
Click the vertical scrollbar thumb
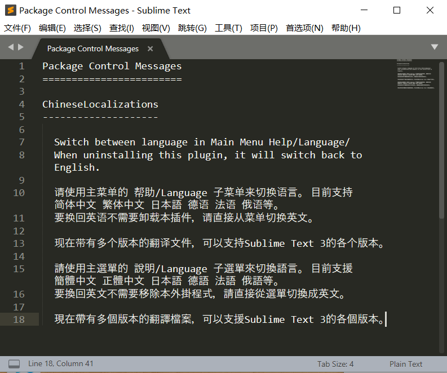pyautogui.click(x=441, y=140)
